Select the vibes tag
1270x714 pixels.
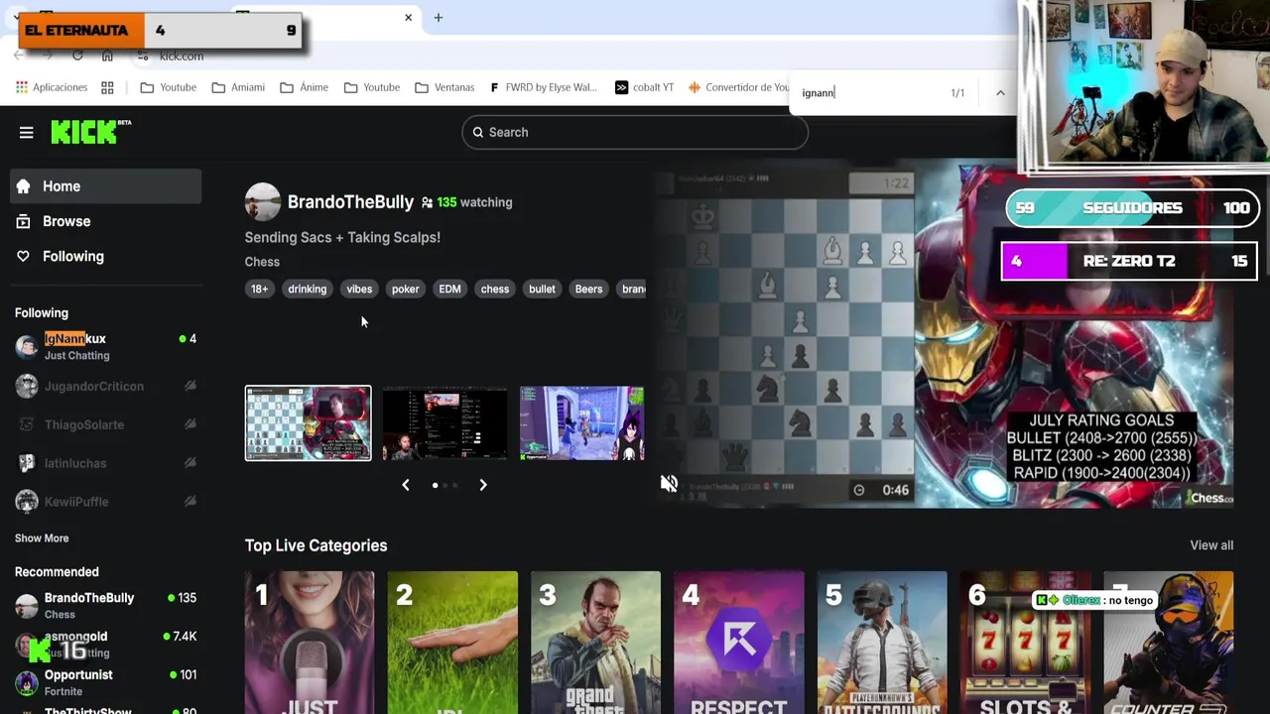359,289
